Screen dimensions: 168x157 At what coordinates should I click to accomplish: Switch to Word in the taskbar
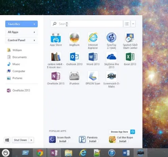[126, 153]
